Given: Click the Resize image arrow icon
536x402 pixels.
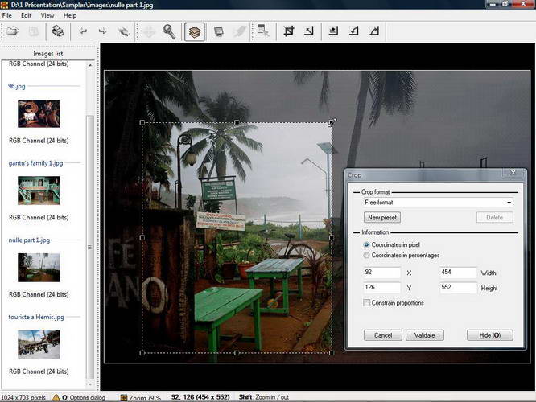Looking at the screenshot, I should [309, 31].
